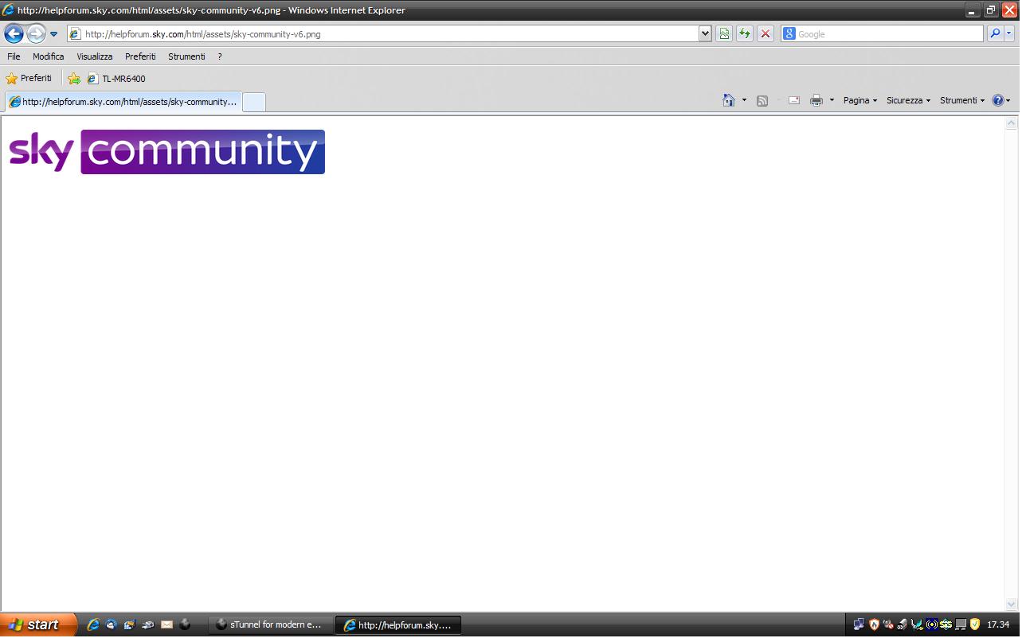Viewport: 1022px width, 638px height.
Task: Open the Modifica menu
Action: [48, 56]
